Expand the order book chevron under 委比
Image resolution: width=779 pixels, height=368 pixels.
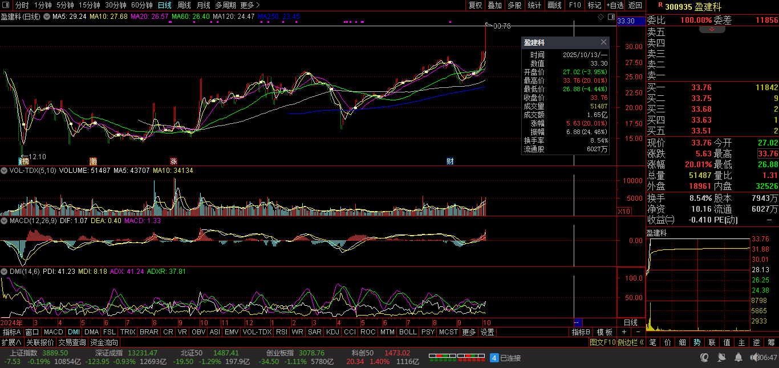[x=712, y=29]
